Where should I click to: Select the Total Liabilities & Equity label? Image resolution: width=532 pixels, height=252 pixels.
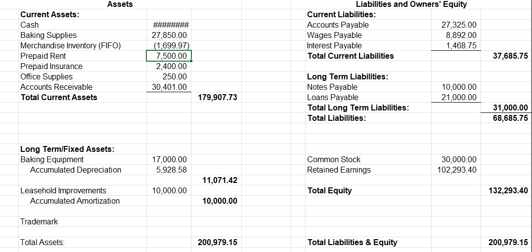(x=352, y=242)
